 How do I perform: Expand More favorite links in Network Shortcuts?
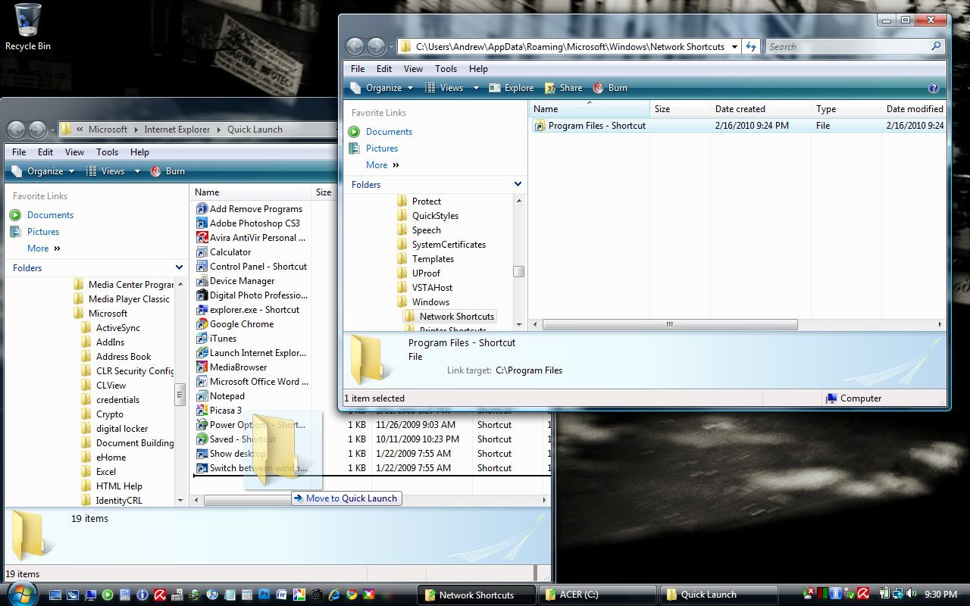[382, 165]
